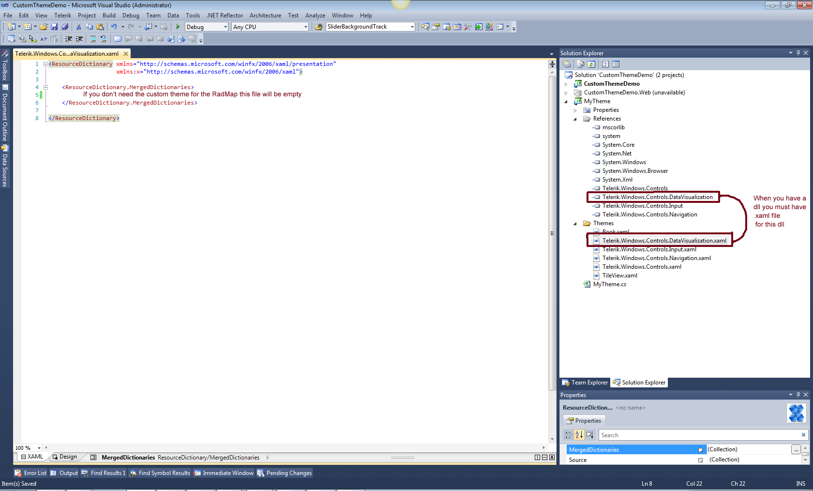Cut selection using the scissors icon
Viewport: 813px width, 491px height.
point(78,27)
